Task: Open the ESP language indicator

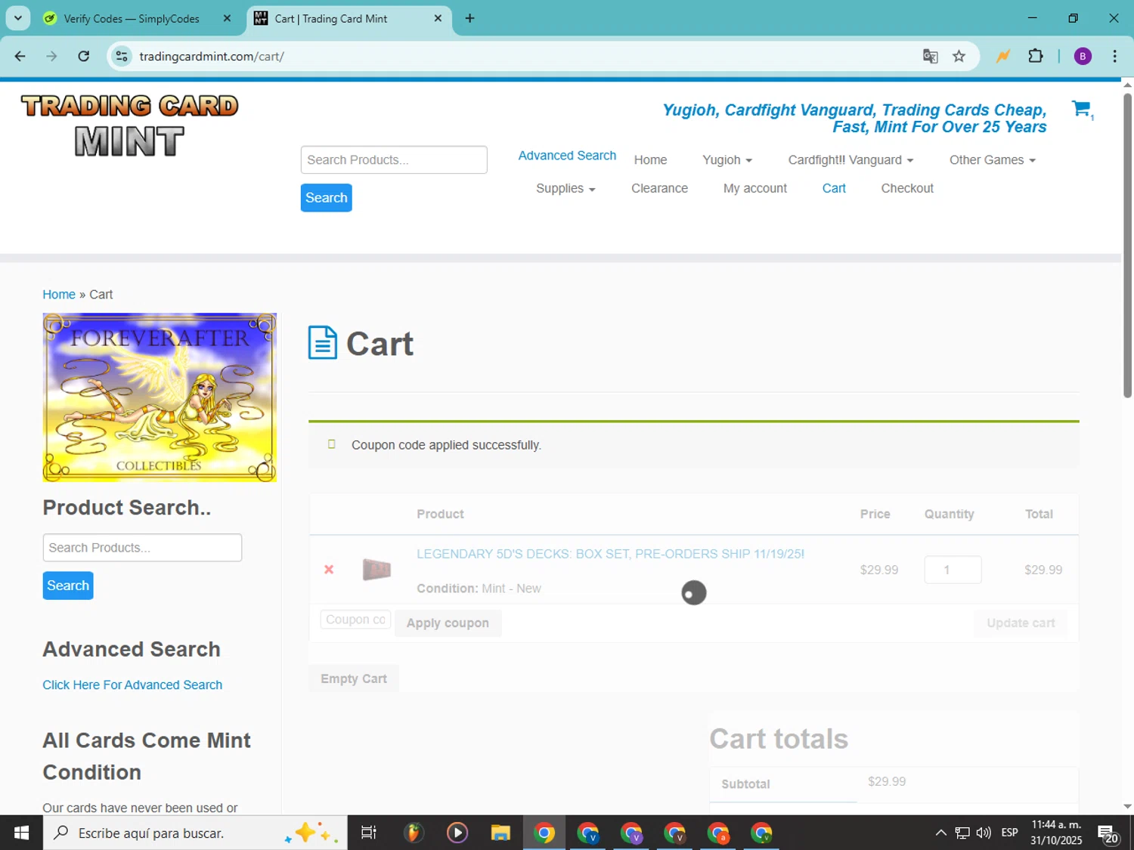Action: [1009, 833]
